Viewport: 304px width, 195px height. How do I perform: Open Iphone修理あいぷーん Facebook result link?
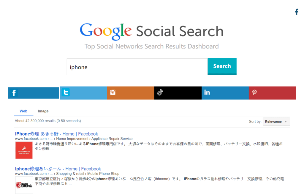pos(58,169)
